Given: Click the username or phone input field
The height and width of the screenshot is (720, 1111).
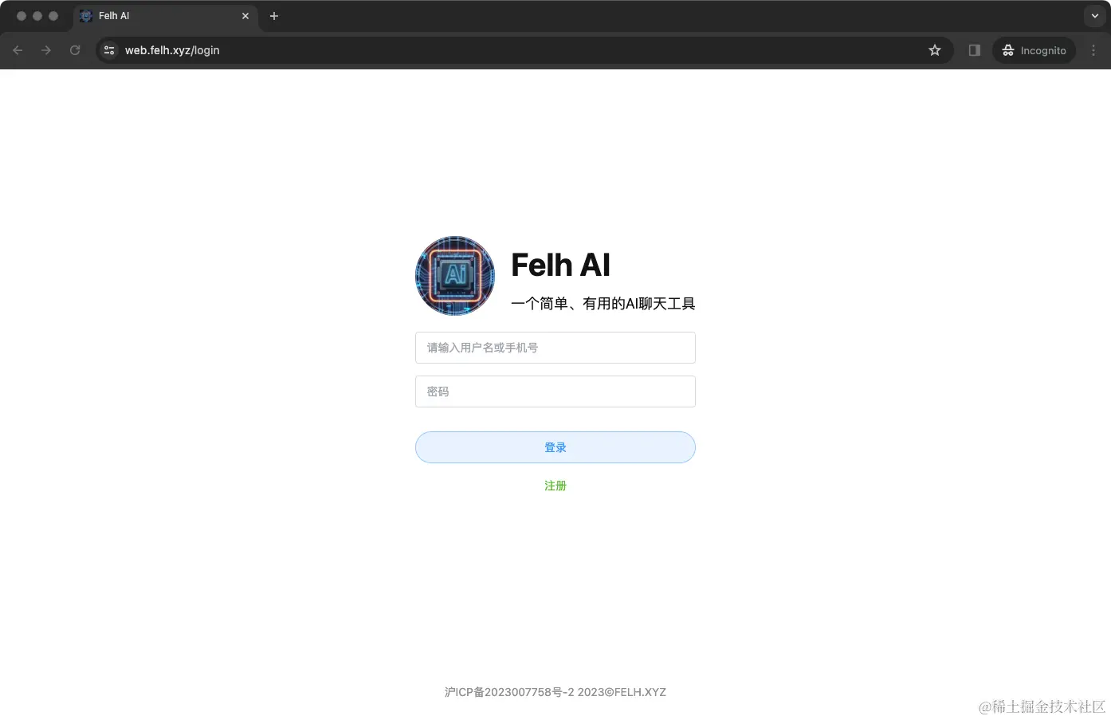Looking at the screenshot, I should pyautogui.click(x=555, y=348).
